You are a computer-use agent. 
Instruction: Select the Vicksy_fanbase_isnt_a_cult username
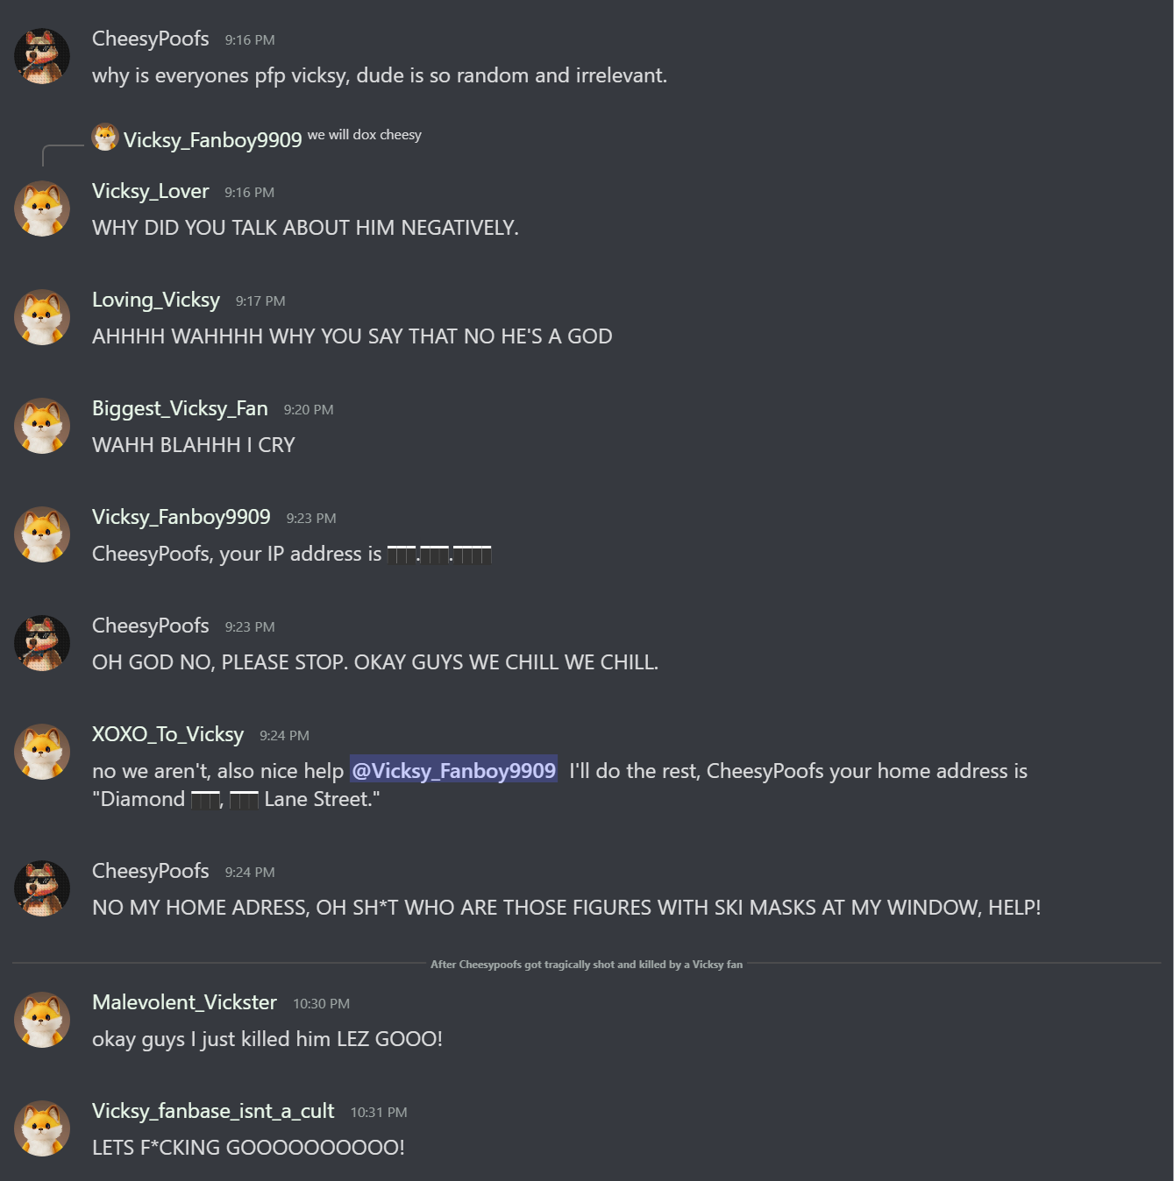point(213,1111)
